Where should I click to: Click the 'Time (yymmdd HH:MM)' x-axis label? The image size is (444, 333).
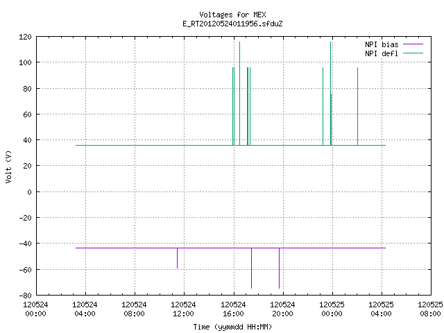point(232,327)
